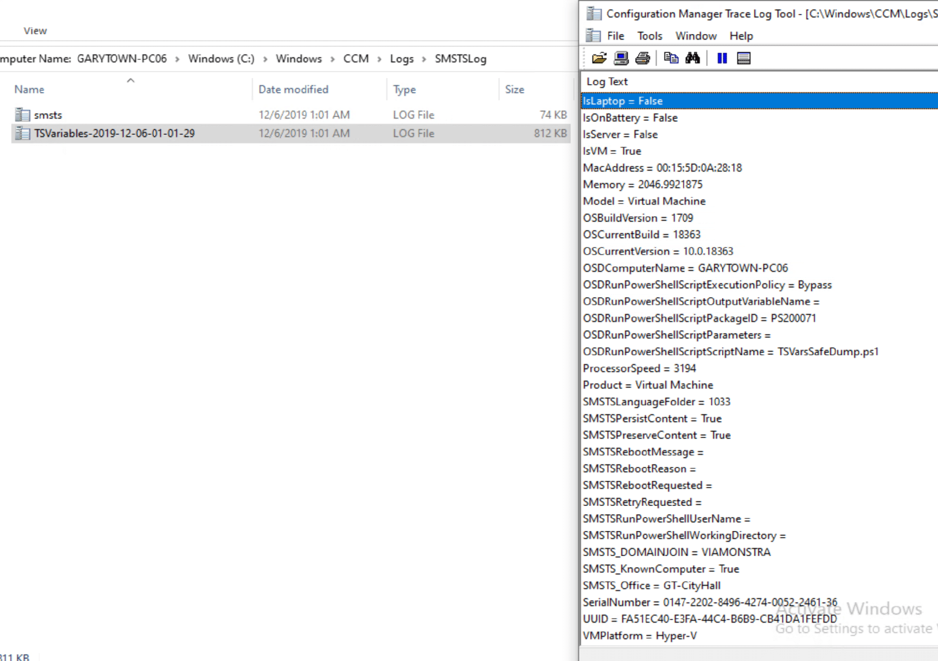This screenshot has width=938, height=661.
Task: Navigate to the CCM breadcrumb folder
Action: click(356, 59)
